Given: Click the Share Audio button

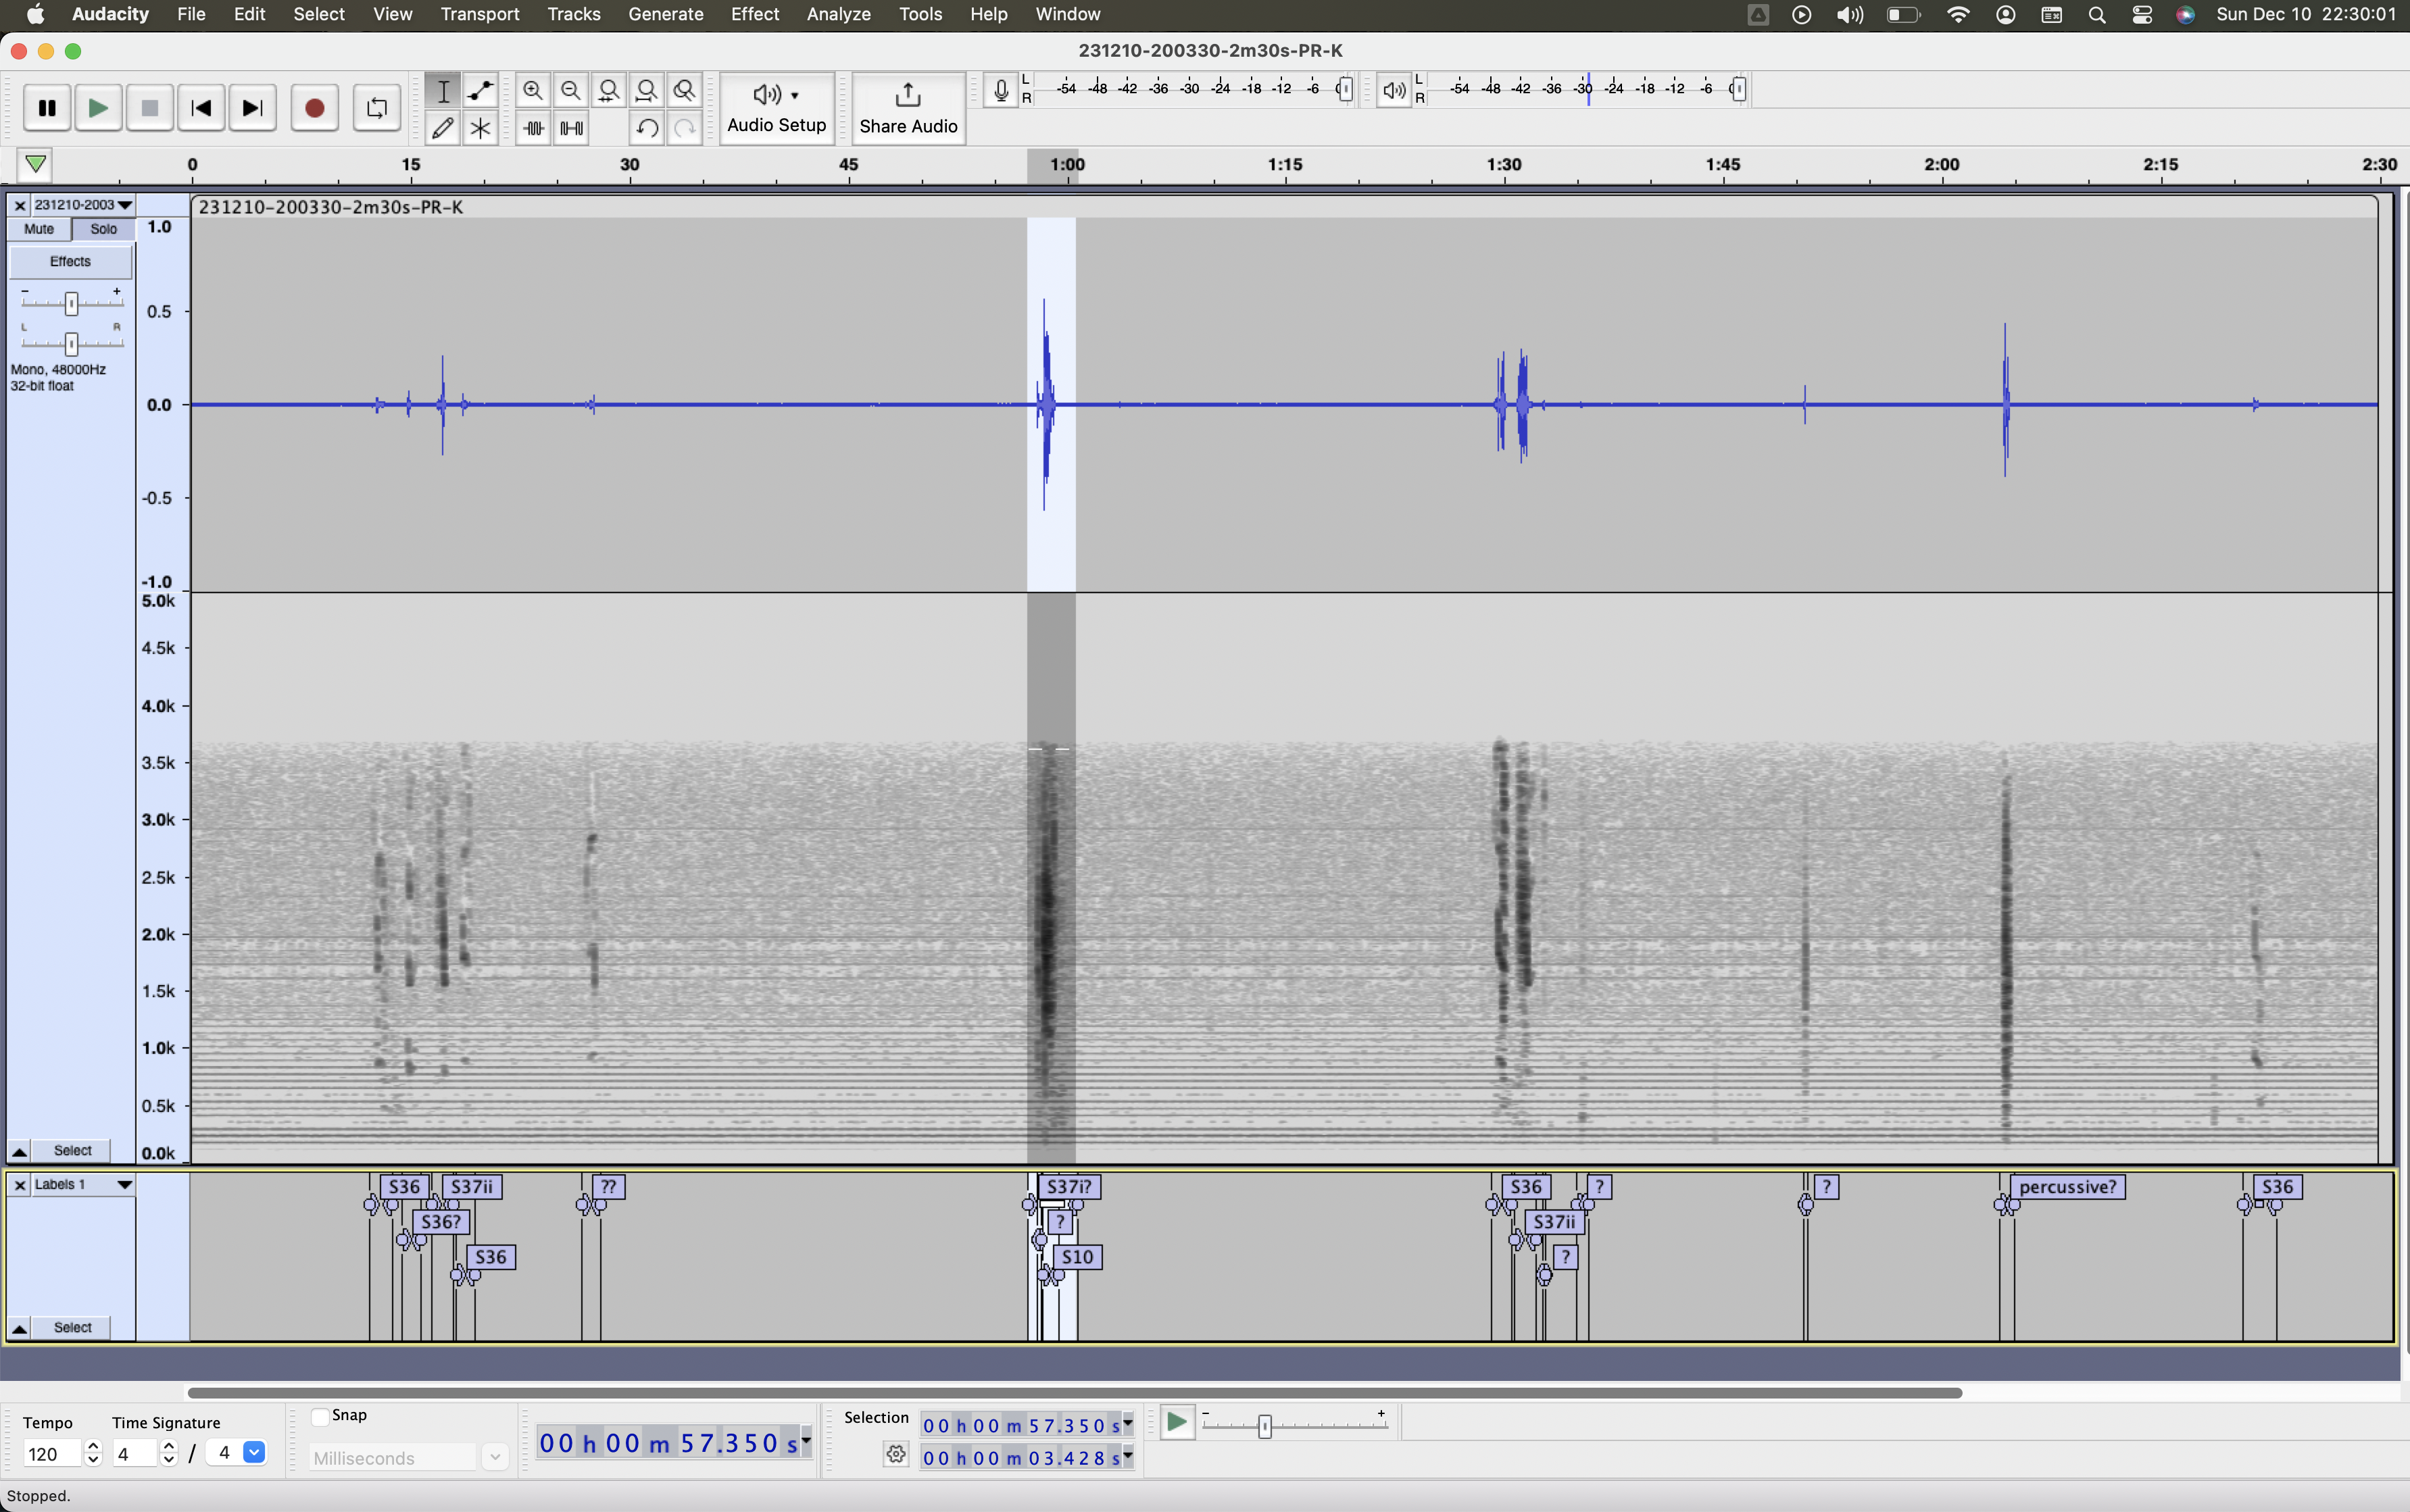Looking at the screenshot, I should pos(908,108).
